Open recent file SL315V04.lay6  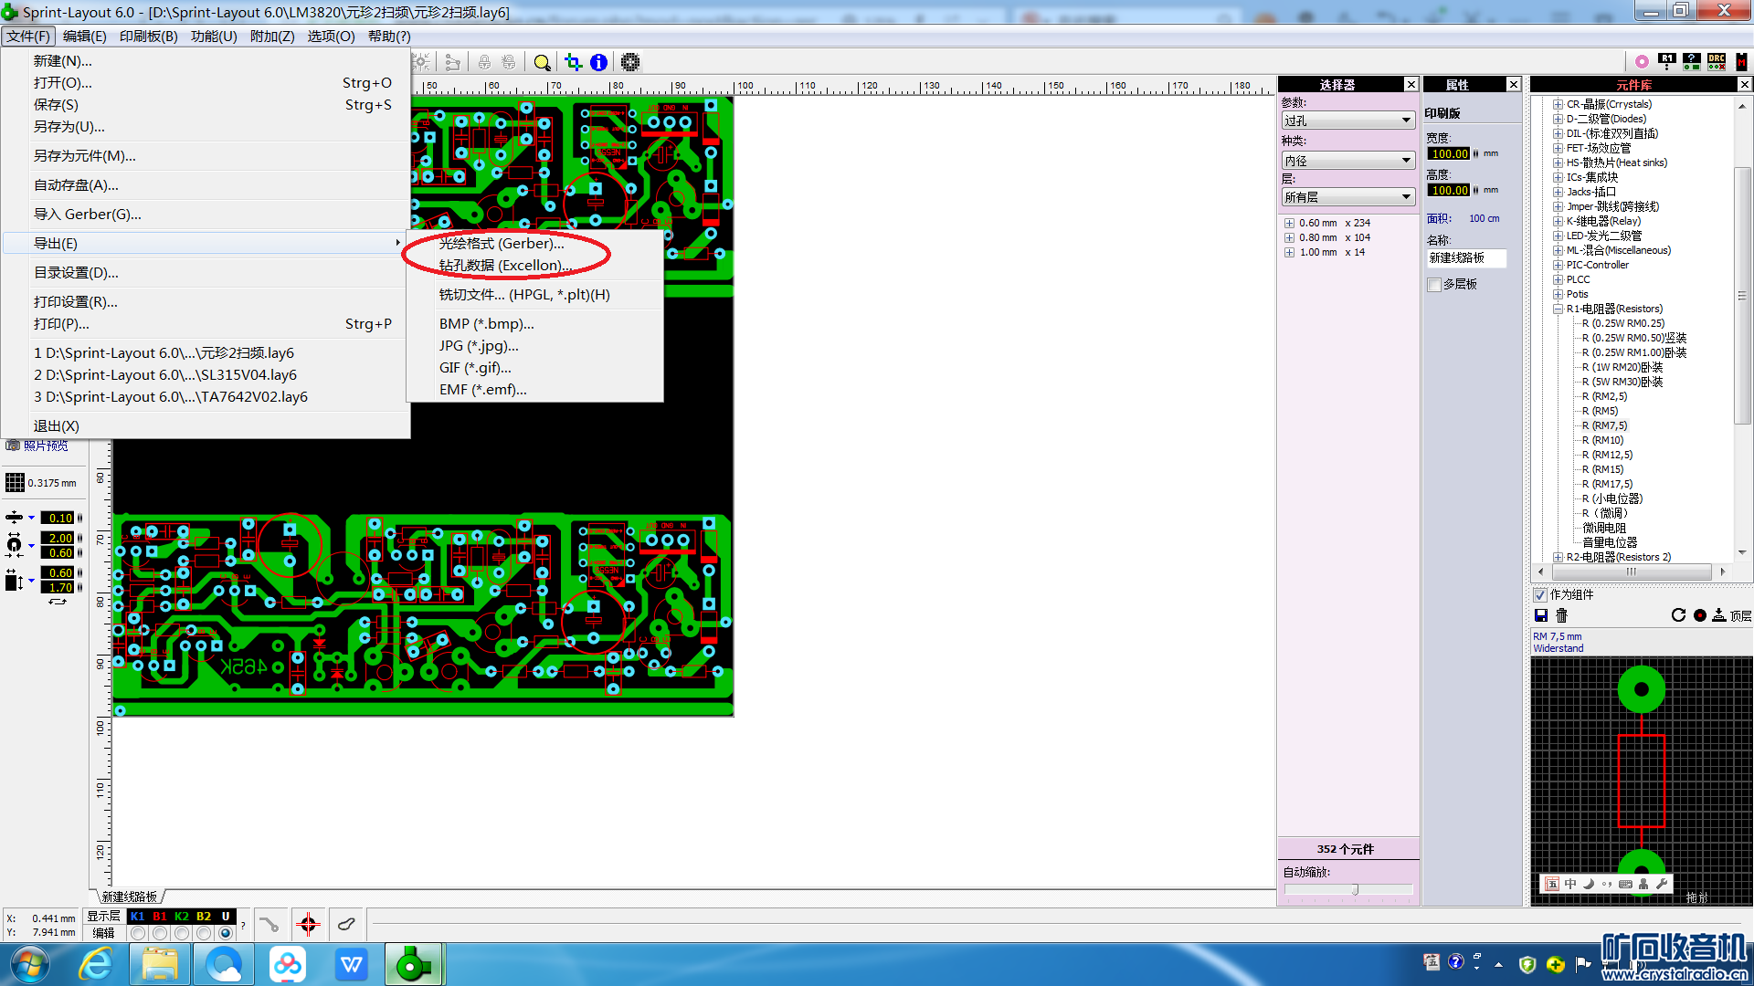point(165,375)
